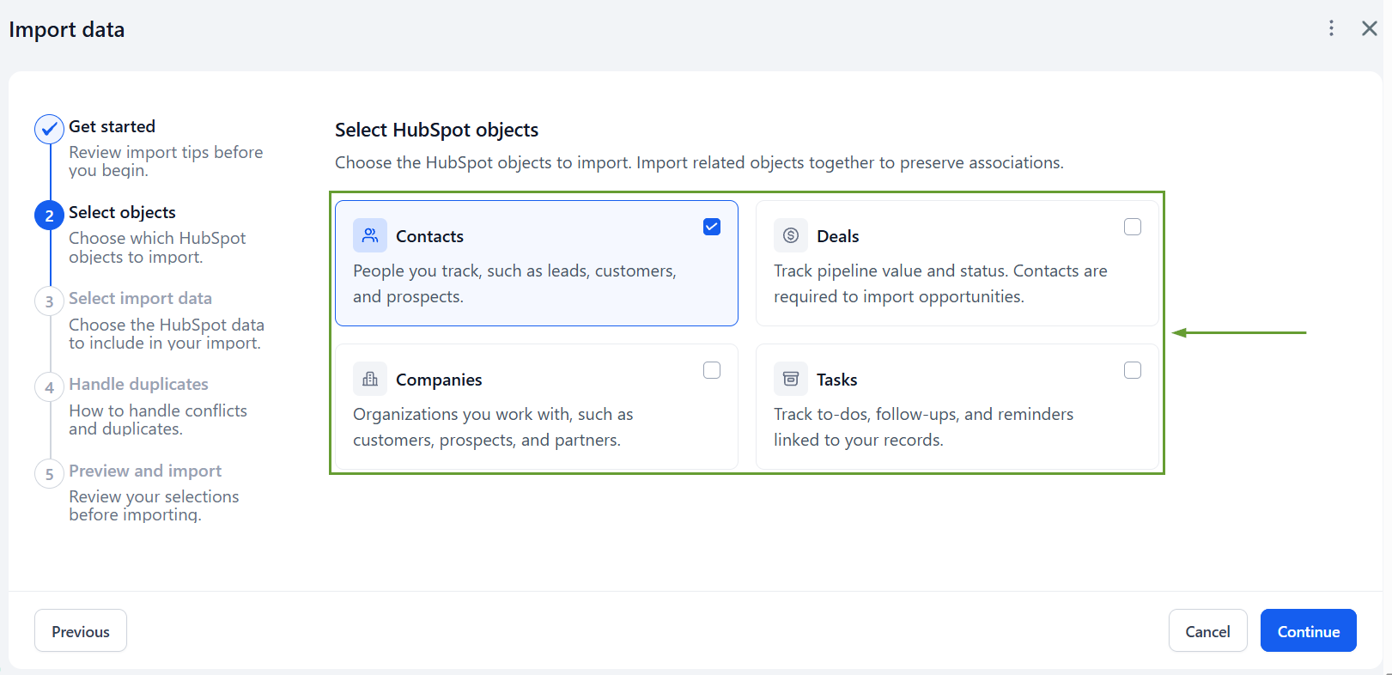This screenshot has width=1392, height=675.
Task: Click the Import data dialog title
Action: click(66, 30)
